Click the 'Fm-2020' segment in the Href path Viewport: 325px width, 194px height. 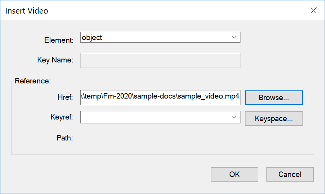(x=114, y=97)
